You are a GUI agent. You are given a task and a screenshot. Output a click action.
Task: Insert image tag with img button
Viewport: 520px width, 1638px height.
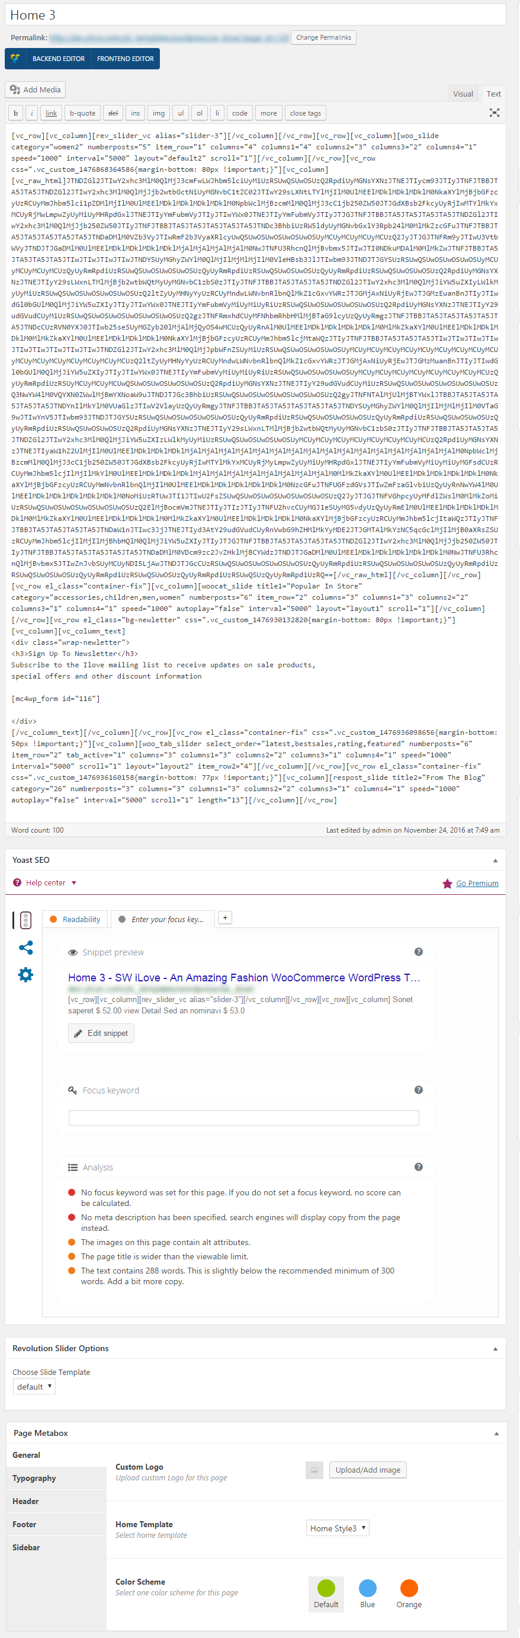(x=159, y=113)
